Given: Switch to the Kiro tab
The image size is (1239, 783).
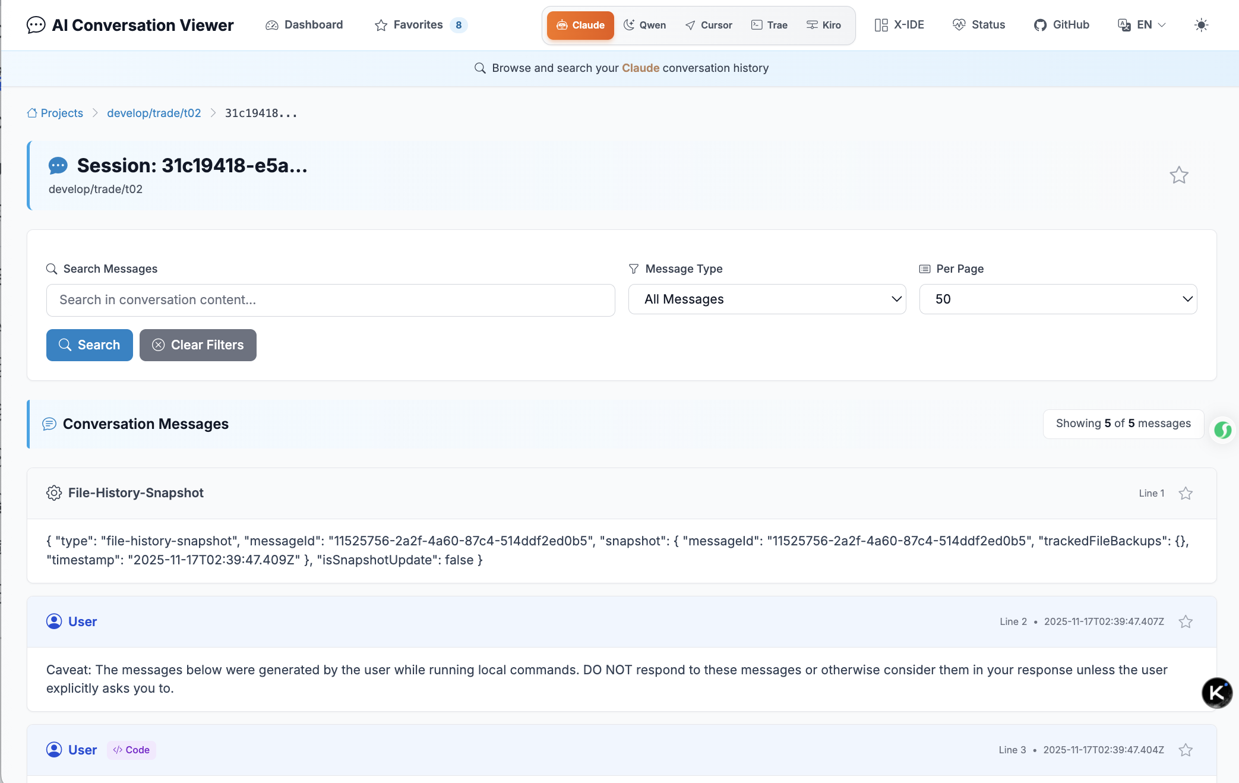Looking at the screenshot, I should 824,25.
